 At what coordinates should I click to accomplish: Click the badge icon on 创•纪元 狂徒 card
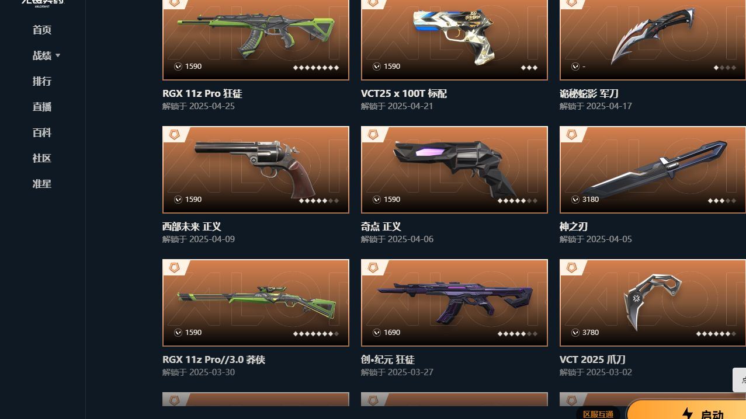click(x=373, y=267)
